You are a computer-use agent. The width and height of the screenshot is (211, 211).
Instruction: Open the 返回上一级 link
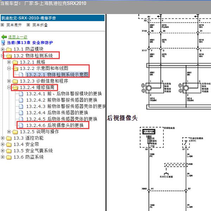[18, 37]
